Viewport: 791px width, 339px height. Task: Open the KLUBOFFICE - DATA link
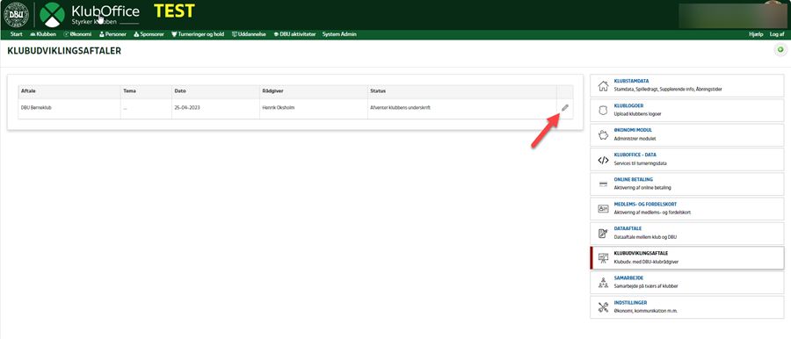pos(635,155)
